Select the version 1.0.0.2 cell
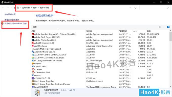The width and height of the screenshot is (172, 97). point(150,75)
